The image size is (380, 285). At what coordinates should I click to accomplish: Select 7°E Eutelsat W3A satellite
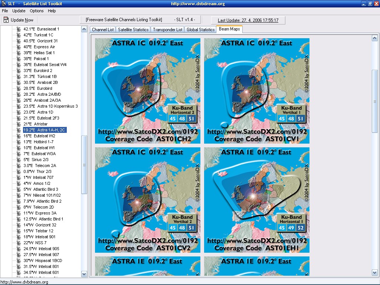(39, 154)
